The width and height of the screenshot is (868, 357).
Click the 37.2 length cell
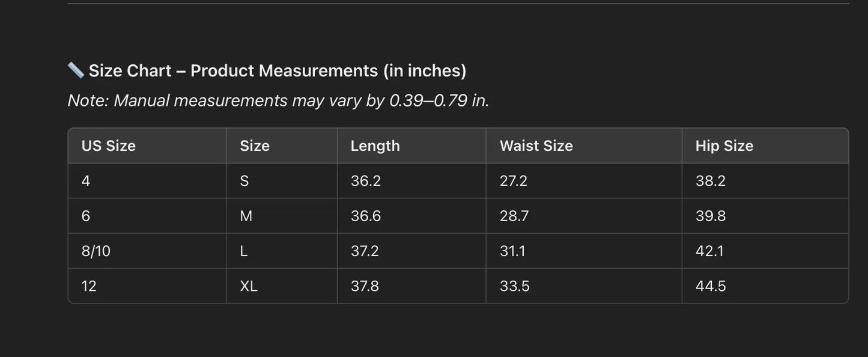pos(365,251)
